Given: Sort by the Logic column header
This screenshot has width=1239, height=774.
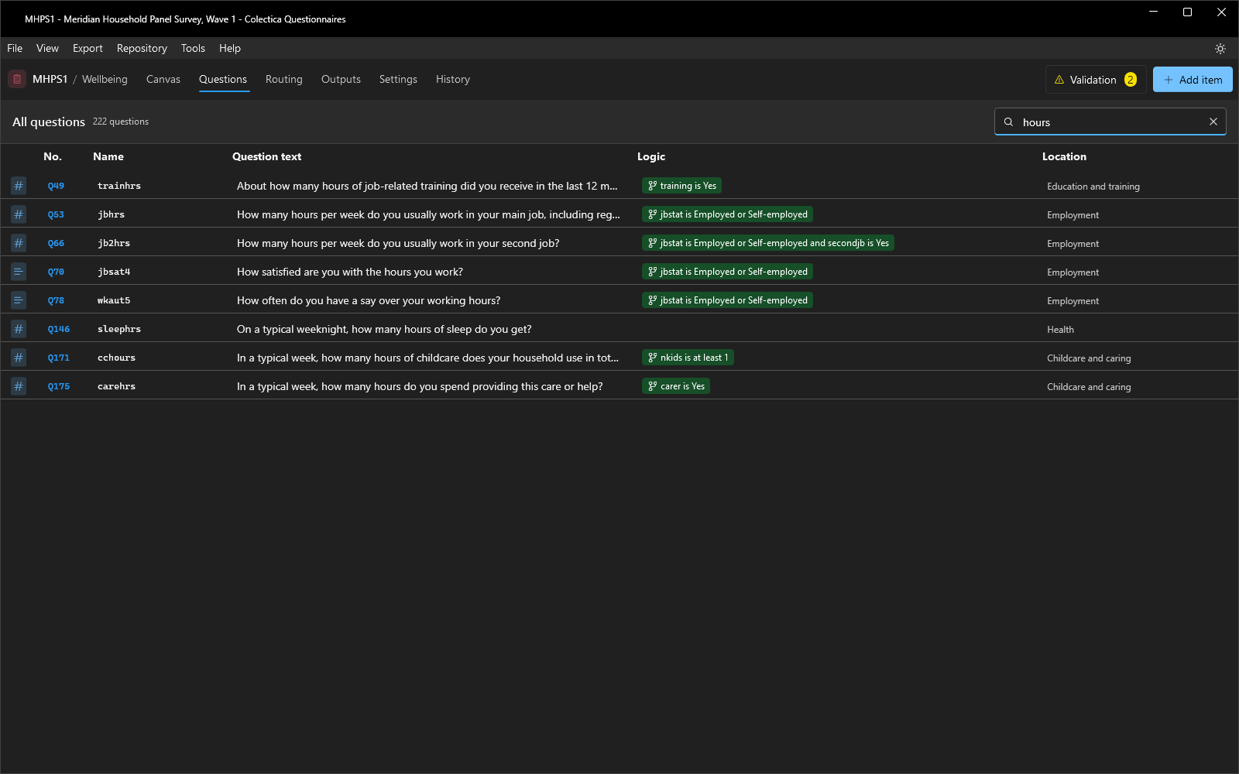Looking at the screenshot, I should (x=651, y=156).
